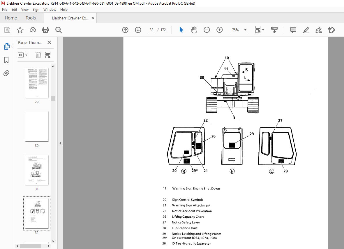Screen dimensions: 344x249
Task: Open the View menu
Action: 25,9
